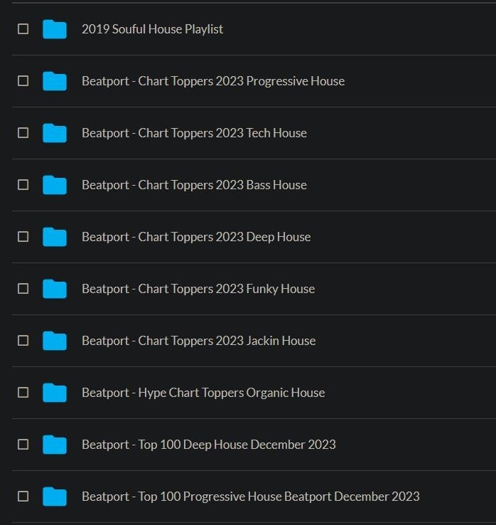Open 'Beatport - Chart Toppers 2023 Progressive House' name

tap(213, 81)
